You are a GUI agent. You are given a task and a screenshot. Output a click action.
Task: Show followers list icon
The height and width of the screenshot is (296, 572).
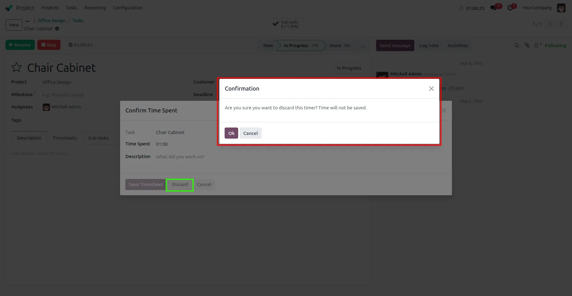pyautogui.click(x=537, y=45)
